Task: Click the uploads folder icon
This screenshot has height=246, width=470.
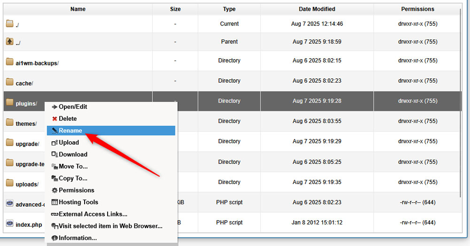Action: (x=9, y=183)
